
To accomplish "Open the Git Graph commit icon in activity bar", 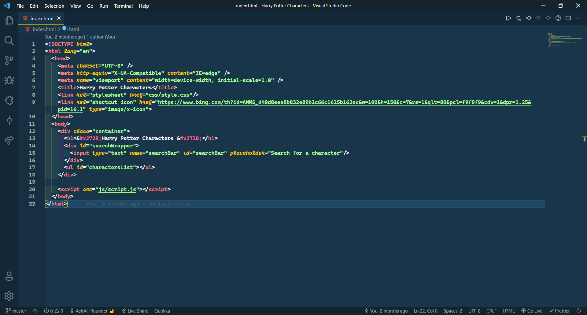I will click(9, 120).
